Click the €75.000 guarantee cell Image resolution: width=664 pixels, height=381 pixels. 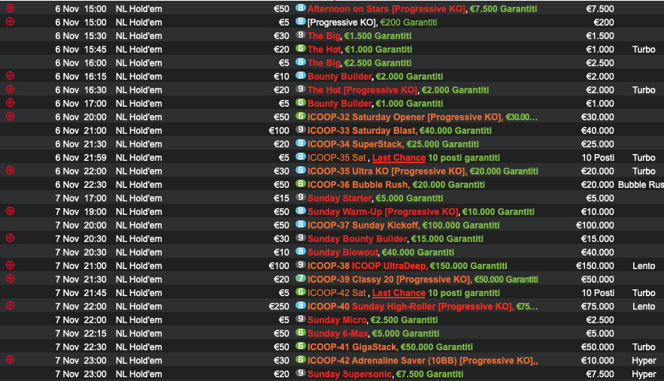click(597, 307)
